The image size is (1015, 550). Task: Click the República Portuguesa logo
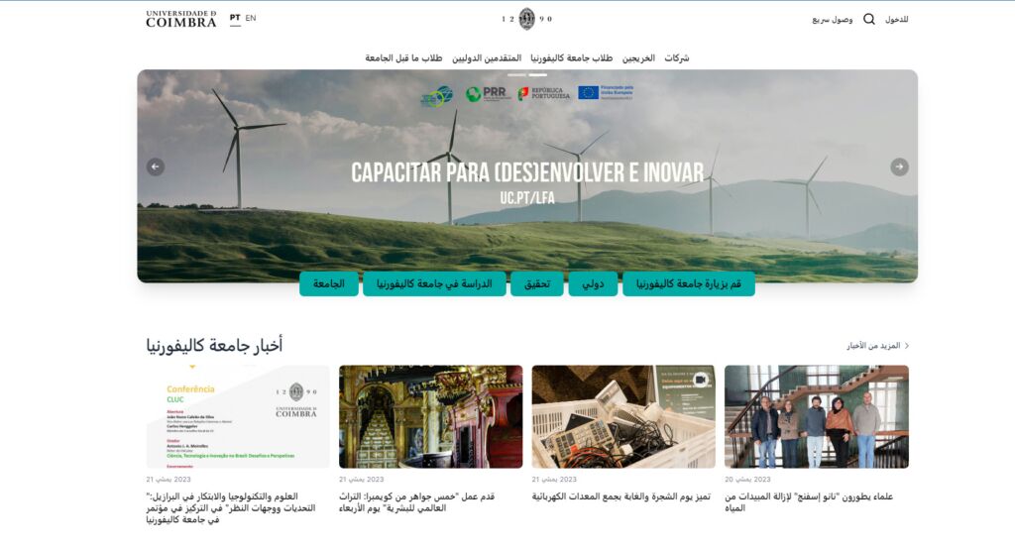click(x=544, y=93)
